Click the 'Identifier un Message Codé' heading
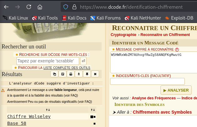This screenshot has height=127, width=197. [145, 43]
